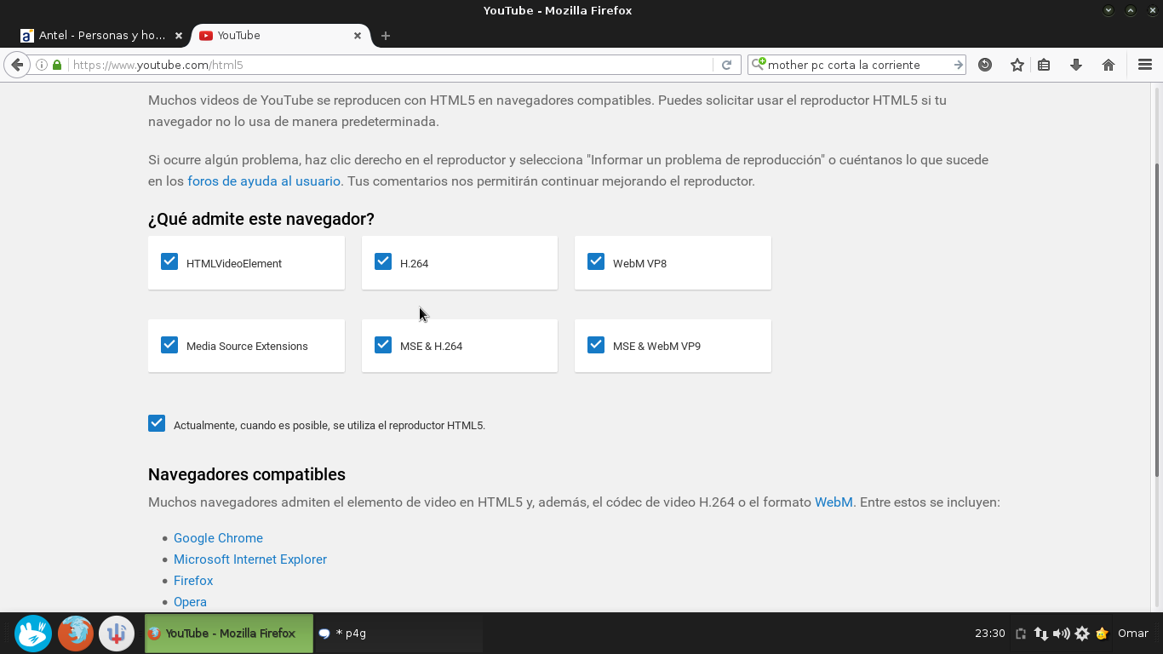Open settings gear tray icon

coord(1082,634)
